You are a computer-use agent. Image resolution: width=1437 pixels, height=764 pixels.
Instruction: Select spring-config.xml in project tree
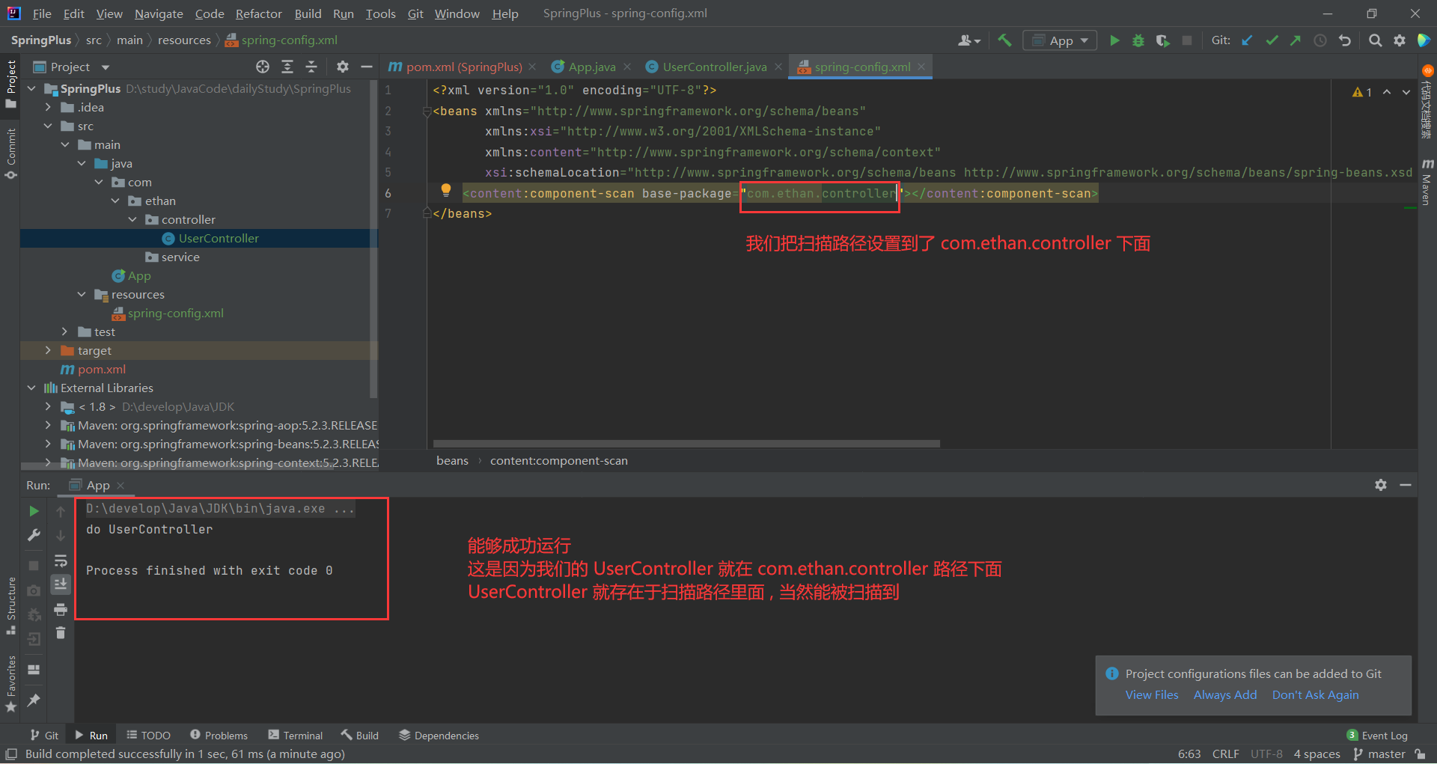click(x=175, y=313)
